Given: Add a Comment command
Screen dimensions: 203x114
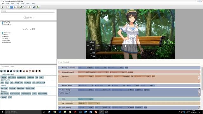Looking at the screenshot, I should (x=3, y=97).
